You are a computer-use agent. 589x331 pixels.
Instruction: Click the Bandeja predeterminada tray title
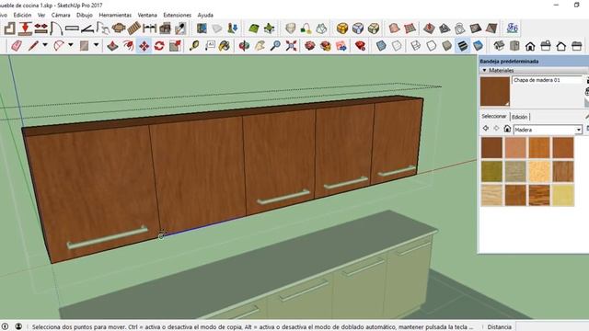coord(509,62)
